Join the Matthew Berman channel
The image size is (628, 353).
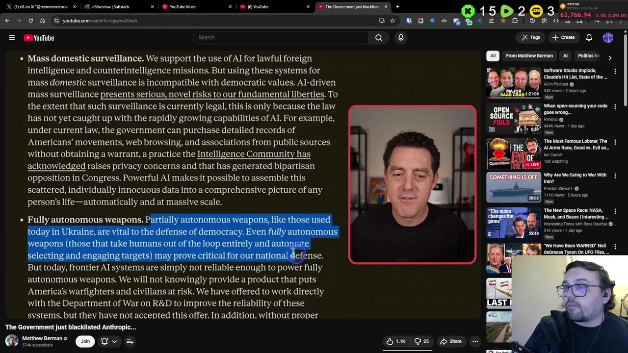pos(85,341)
